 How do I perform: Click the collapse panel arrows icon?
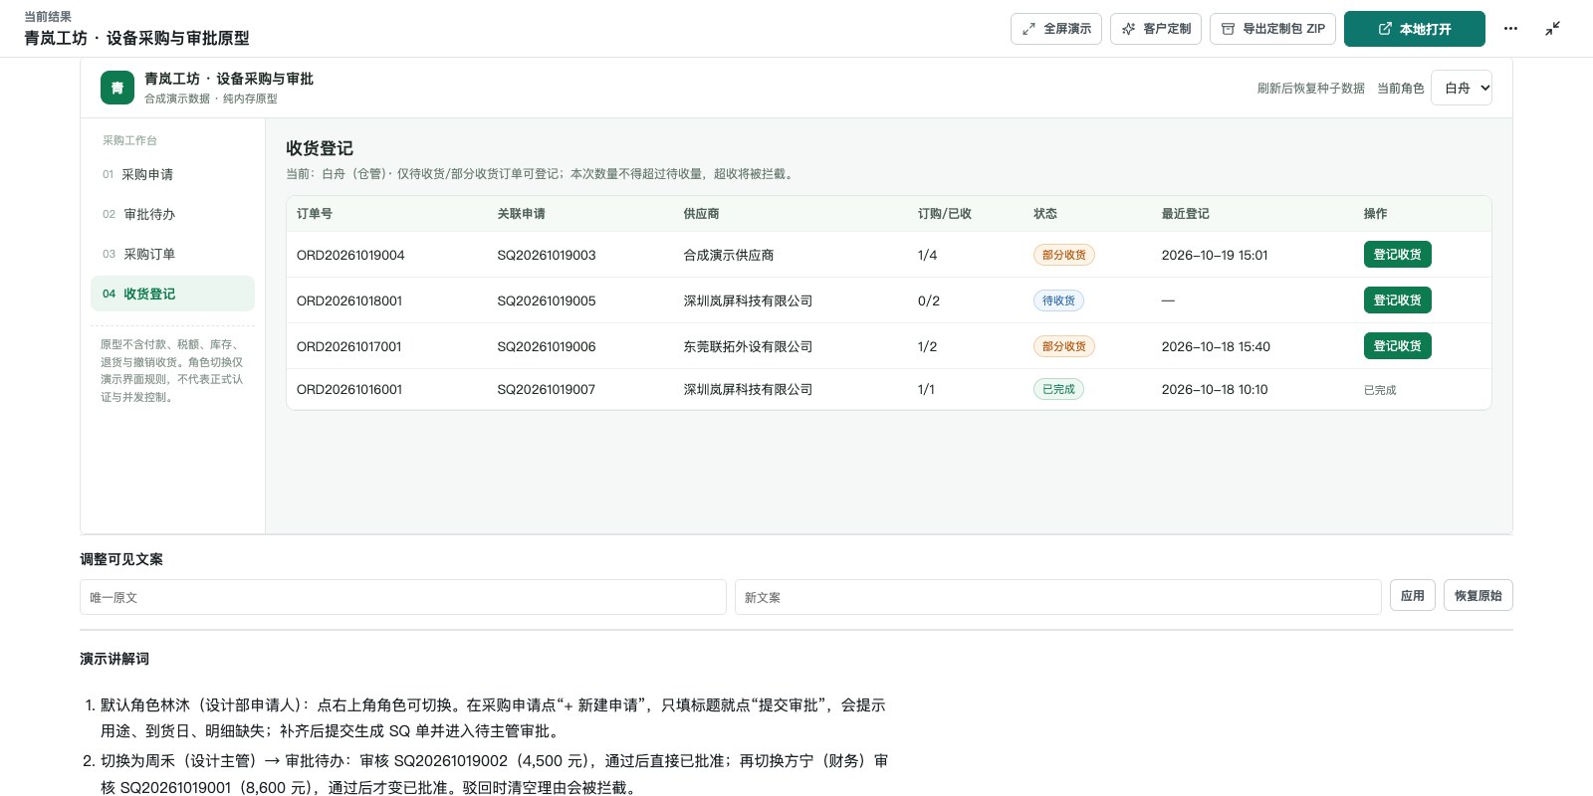click(1552, 29)
